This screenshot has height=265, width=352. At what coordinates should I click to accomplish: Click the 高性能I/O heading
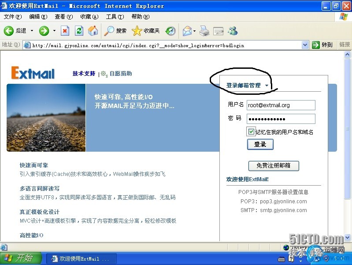tap(31, 235)
